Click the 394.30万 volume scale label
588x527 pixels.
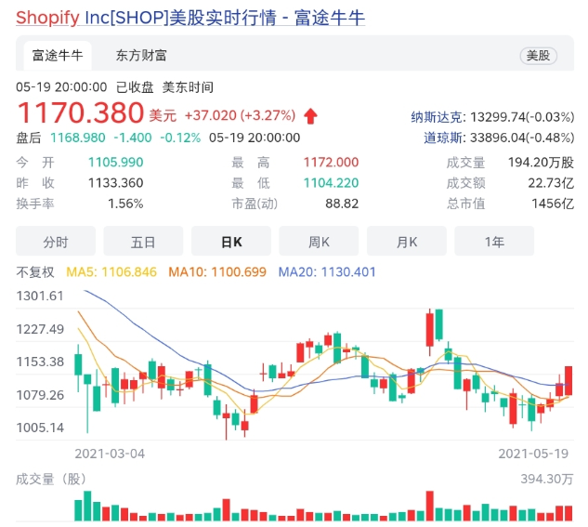(x=547, y=479)
